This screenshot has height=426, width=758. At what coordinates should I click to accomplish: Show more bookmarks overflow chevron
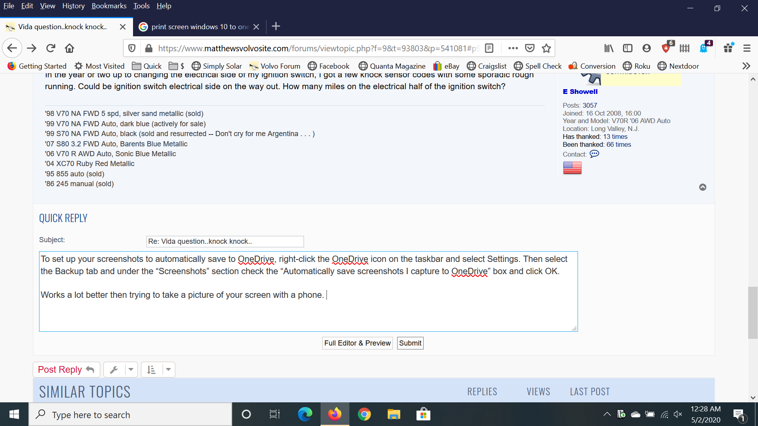(x=746, y=66)
